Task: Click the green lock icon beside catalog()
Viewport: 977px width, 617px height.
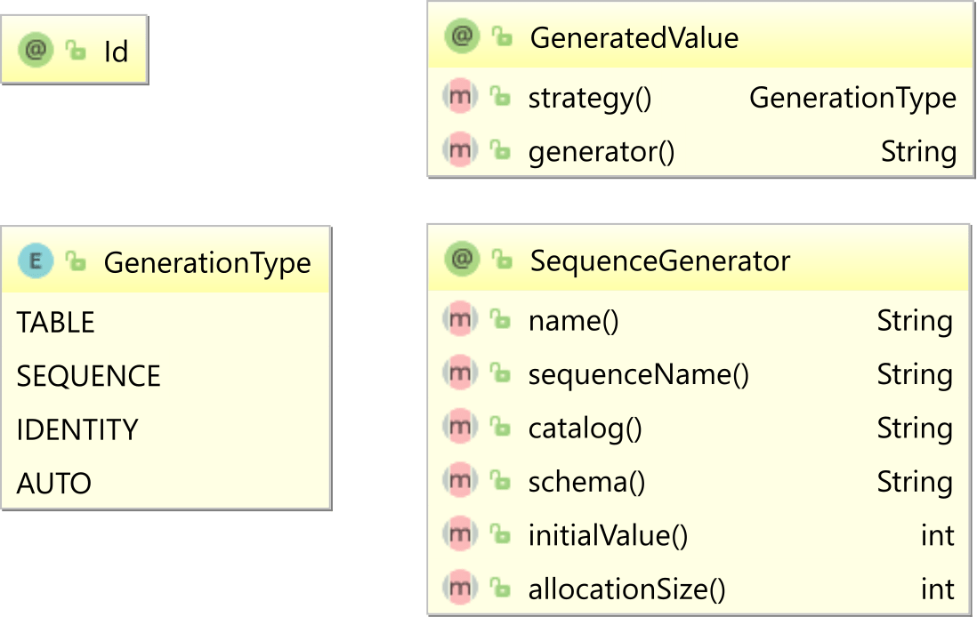Action: [501, 429]
